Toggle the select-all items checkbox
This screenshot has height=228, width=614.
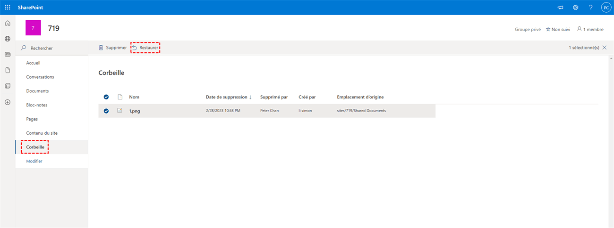click(x=106, y=97)
